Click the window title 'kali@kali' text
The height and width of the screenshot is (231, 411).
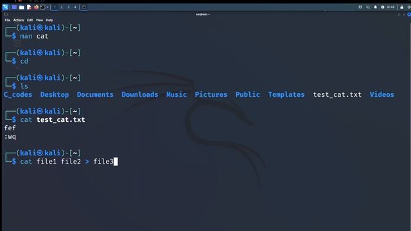point(203,14)
